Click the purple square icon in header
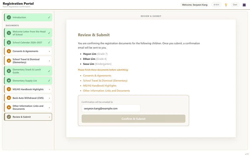This screenshot has height=156, width=250. (244, 5)
